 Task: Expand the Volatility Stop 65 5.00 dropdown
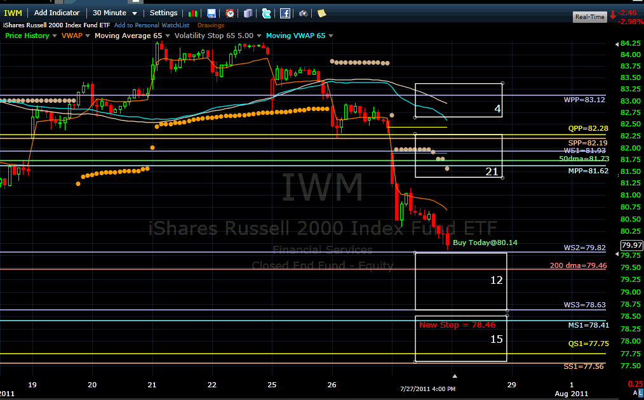tap(258, 36)
